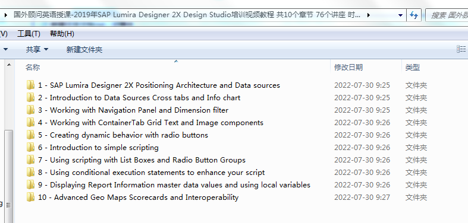The height and width of the screenshot is (223, 468).
Task: Select "3 - Working with Navigation Panel and Dimension filter"
Action: coord(133,110)
